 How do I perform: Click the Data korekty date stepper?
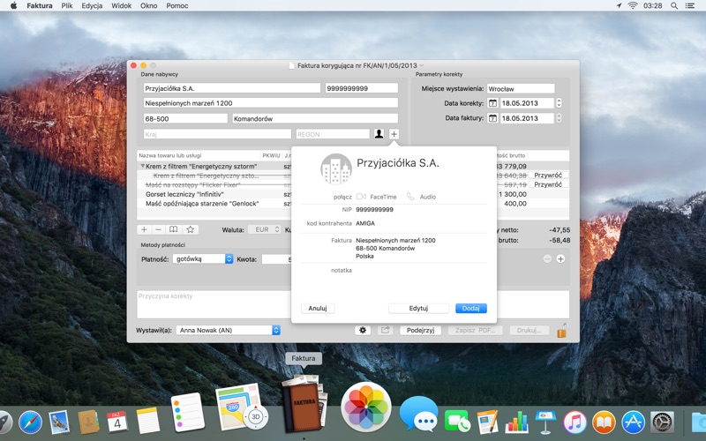pyautogui.click(x=559, y=103)
